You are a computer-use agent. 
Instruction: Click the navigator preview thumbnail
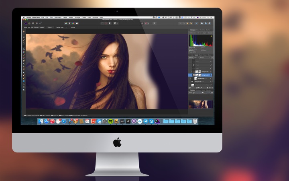pos(201,104)
